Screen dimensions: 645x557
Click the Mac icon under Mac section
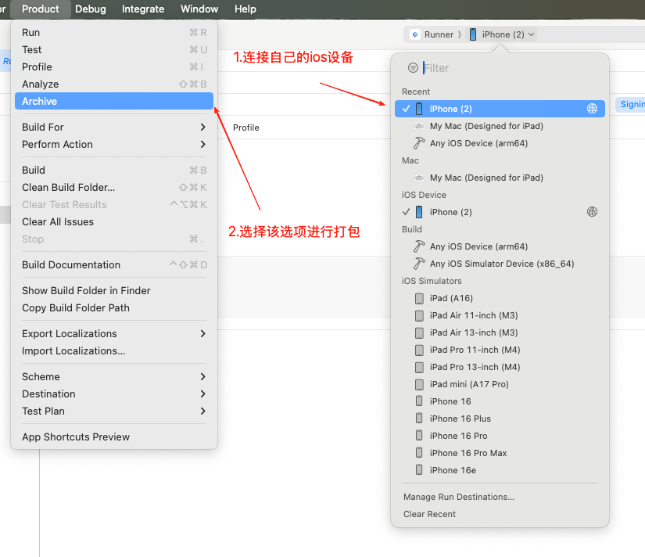[x=419, y=178]
